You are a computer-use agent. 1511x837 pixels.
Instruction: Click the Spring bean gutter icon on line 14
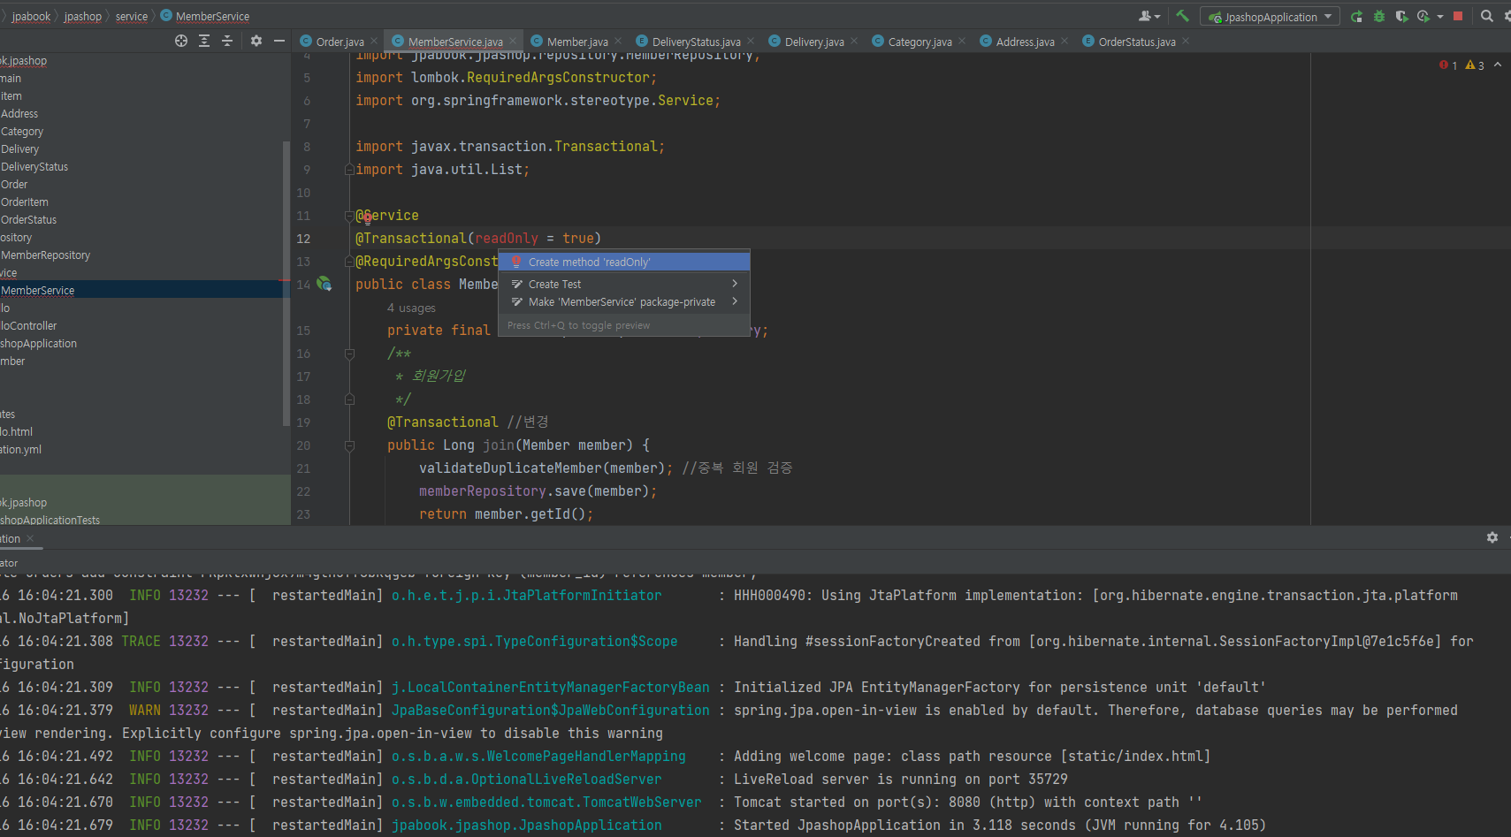(324, 284)
